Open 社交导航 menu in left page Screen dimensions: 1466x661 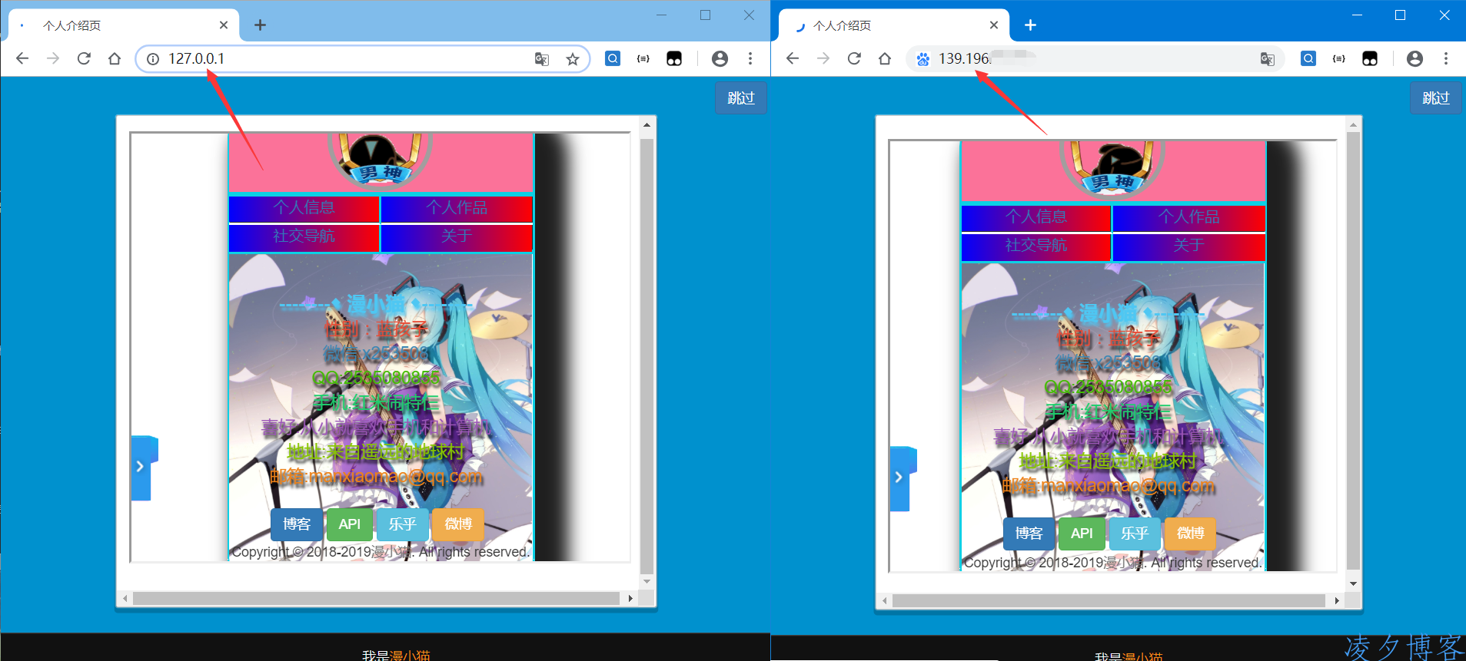tap(304, 236)
